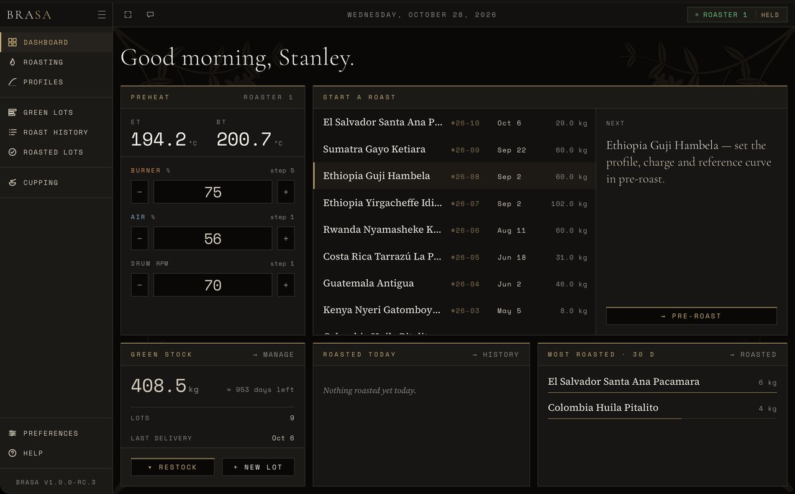The width and height of the screenshot is (795, 494).
Task: Open the History link in Roasted Today
Action: click(496, 354)
